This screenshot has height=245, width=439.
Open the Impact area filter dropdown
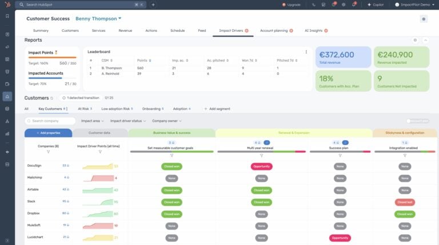pos(93,121)
